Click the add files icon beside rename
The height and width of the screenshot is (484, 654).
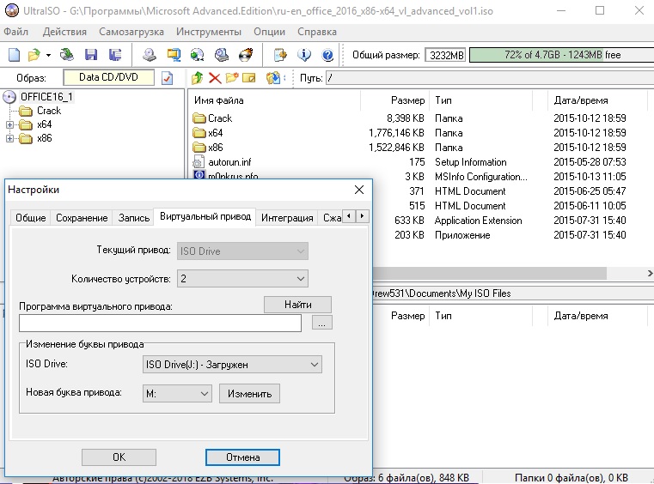pos(273,78)
